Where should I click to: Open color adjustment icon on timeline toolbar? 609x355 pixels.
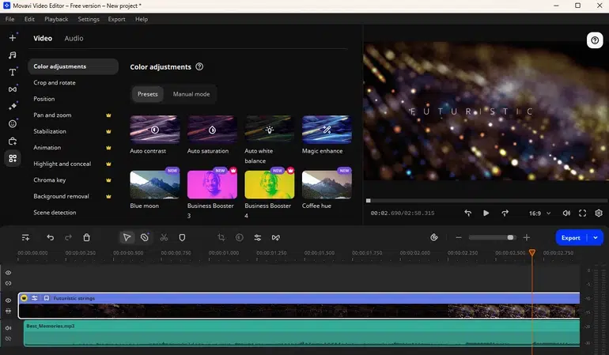point(239,237)
